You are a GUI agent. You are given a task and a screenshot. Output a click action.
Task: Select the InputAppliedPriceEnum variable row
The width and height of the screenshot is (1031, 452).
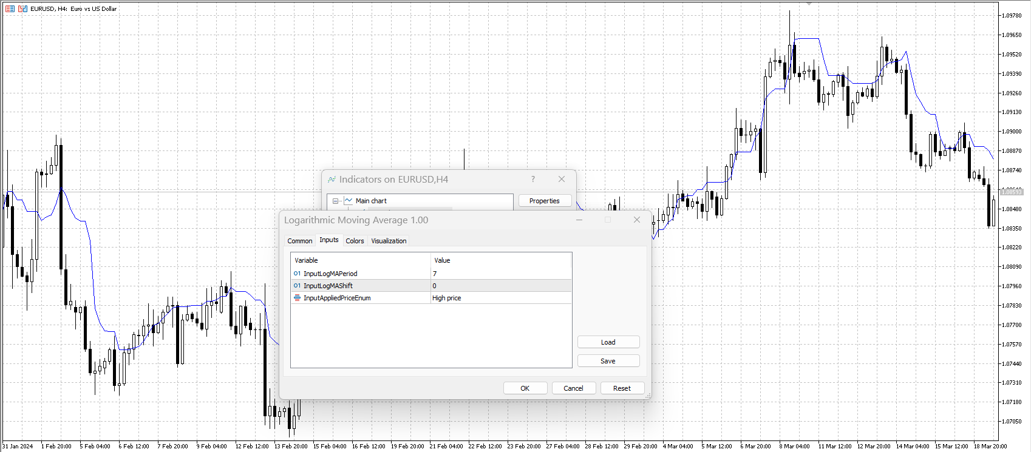[x=361, y=298]
